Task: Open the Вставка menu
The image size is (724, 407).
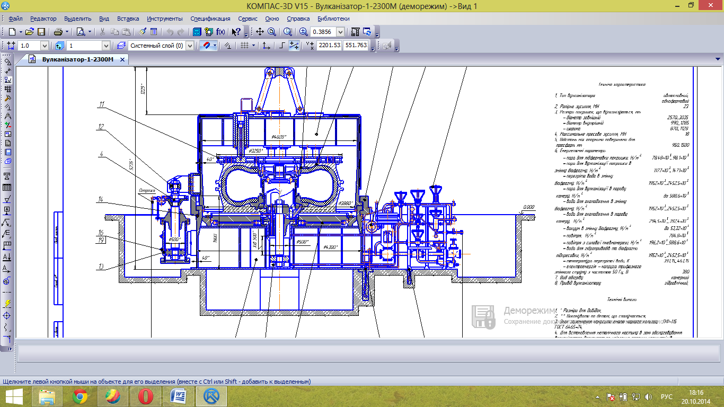Action: (128, 18)
